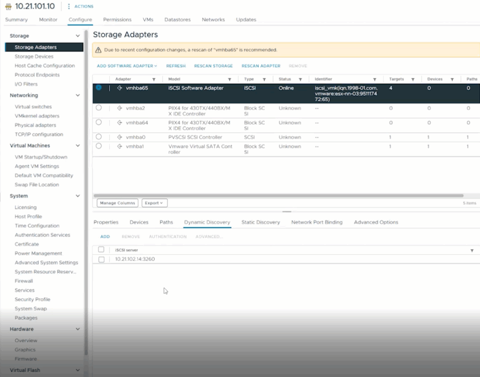Click the adapter icon beside vmhba2
This screenshot has height=377, width=480.
(120, 108)
